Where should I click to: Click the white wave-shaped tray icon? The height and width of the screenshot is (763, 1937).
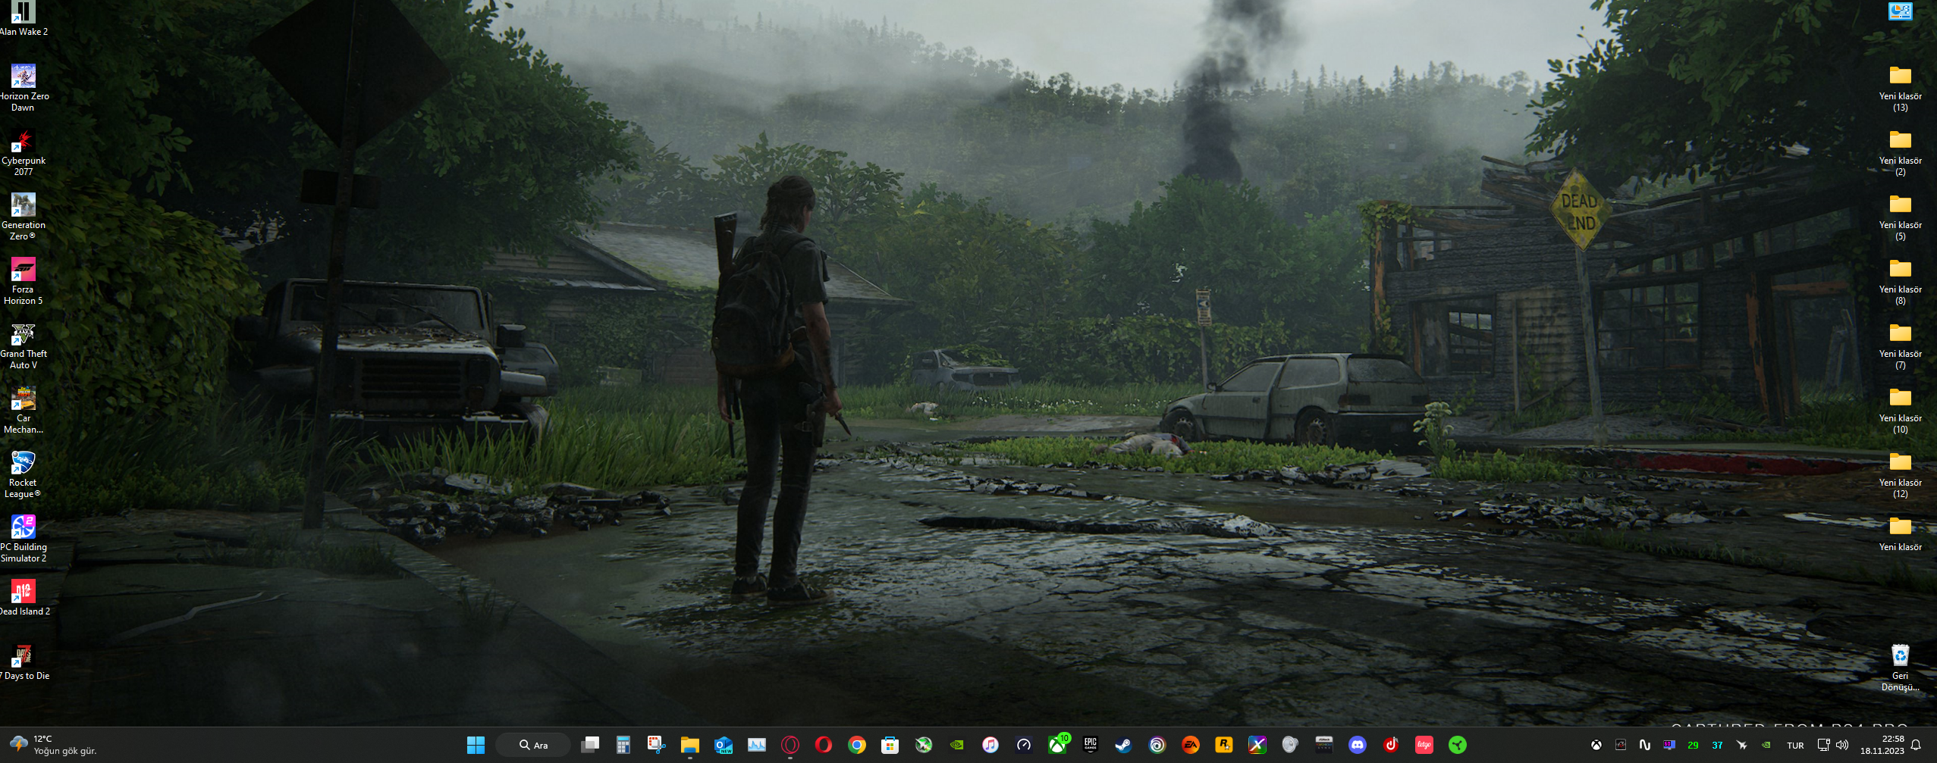click(x=1645, y=745)
